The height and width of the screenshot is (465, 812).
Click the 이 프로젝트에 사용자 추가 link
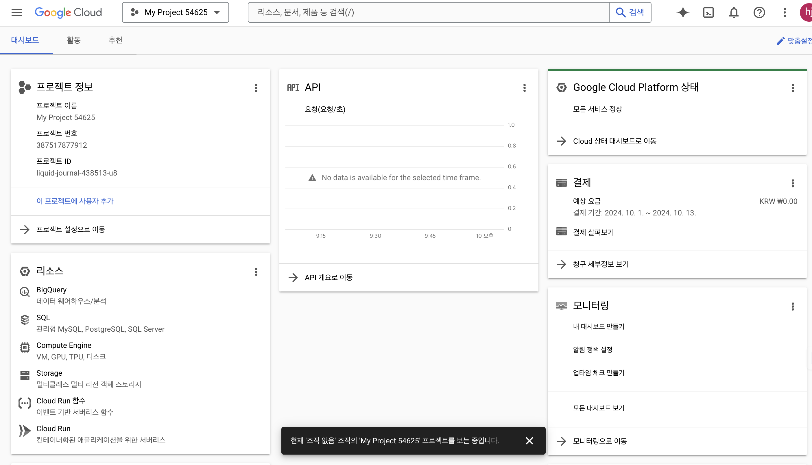(x=75, y=201)
